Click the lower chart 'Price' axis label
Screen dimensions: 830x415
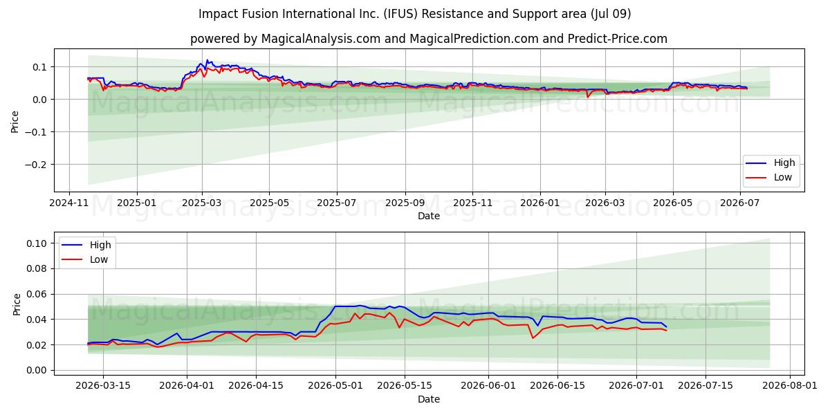[x=16, y=304]
